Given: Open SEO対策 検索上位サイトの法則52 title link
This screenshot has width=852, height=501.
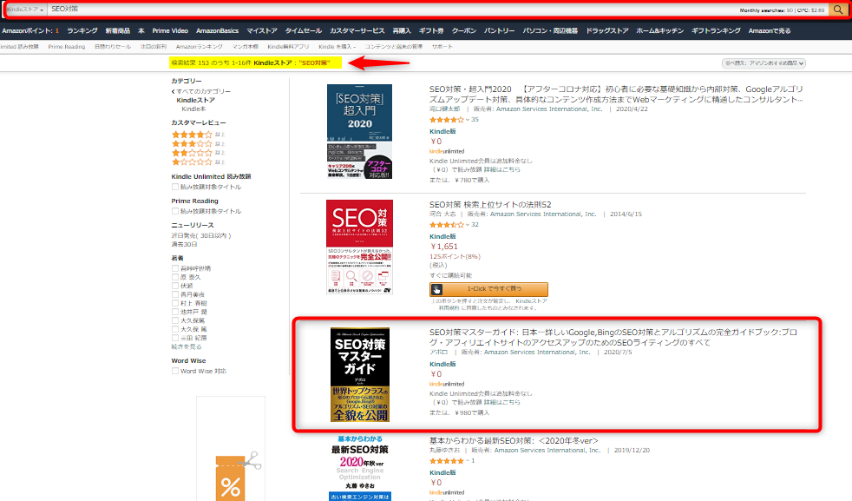Looking at the screenshot, I should tap(490, 205).
